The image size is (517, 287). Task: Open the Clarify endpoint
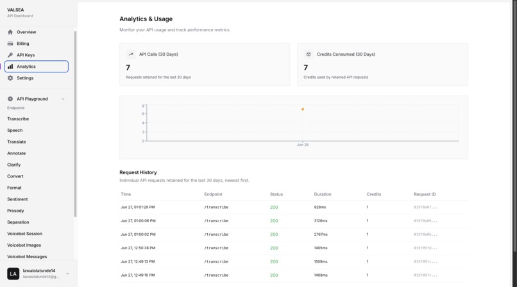14,165
